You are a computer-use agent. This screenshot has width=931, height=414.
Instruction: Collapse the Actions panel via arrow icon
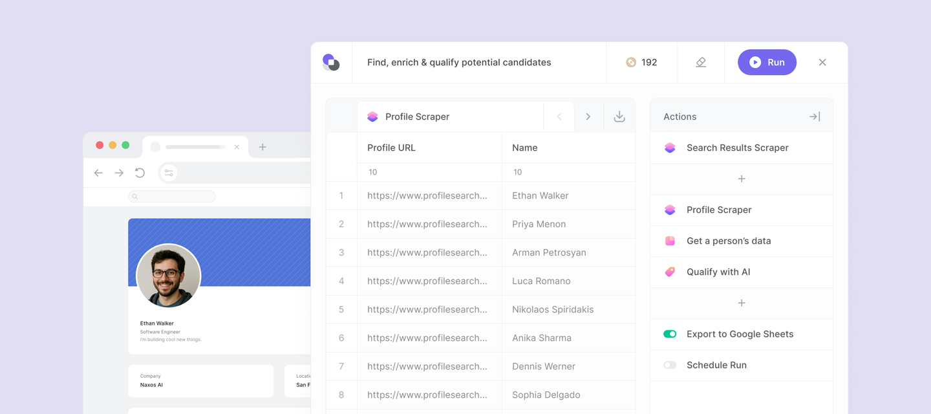coord(815,116)
